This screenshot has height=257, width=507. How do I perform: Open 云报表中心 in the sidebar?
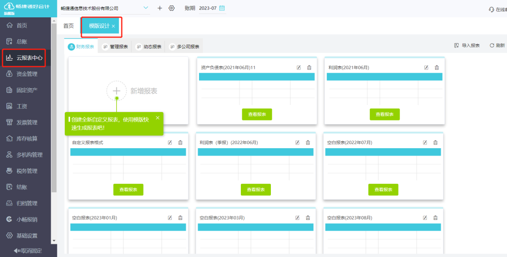pyautogui.click(x=25, y=58)
